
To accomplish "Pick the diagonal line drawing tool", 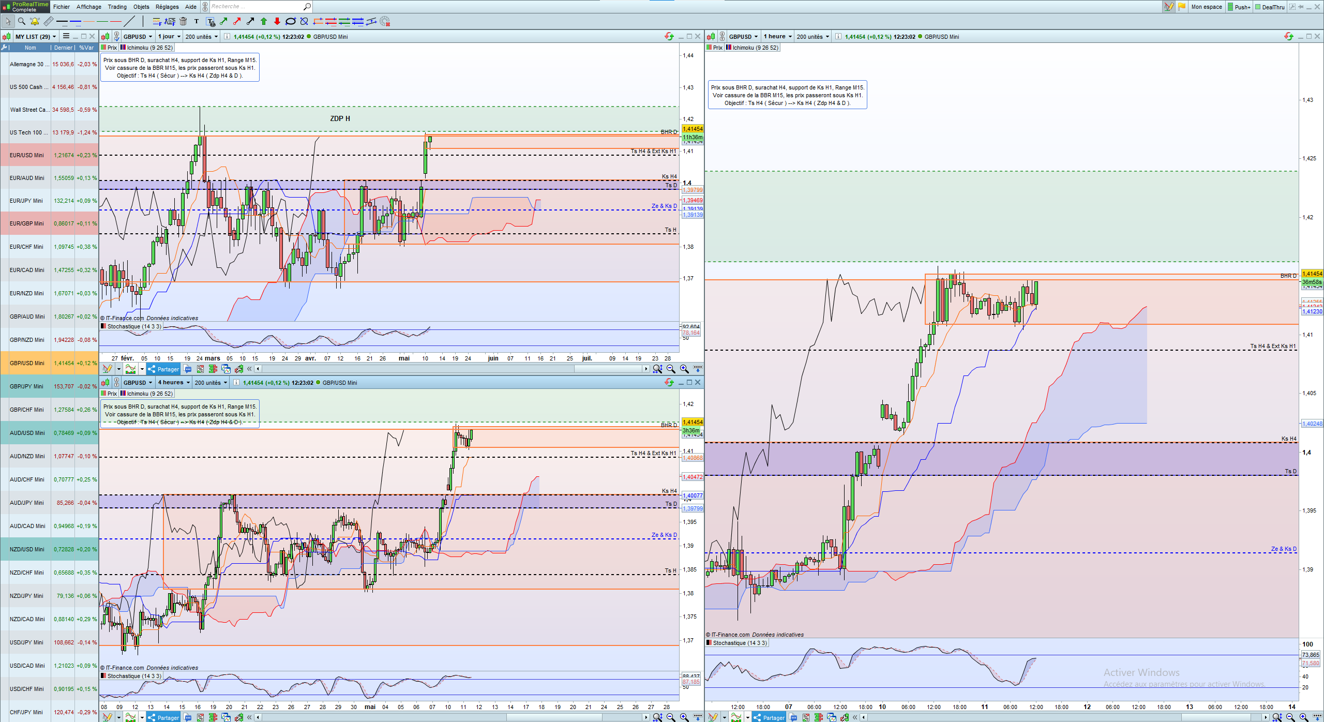I will pos(129,21).
